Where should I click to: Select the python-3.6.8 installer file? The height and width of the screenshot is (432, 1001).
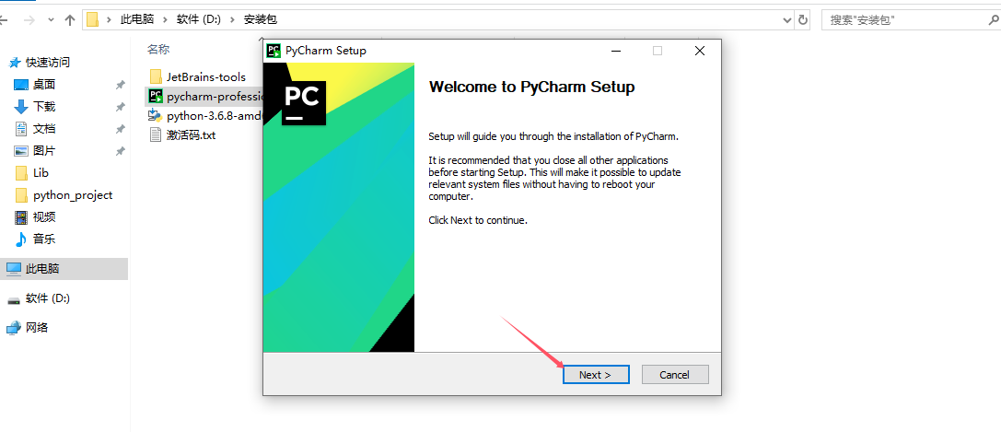pos(214,116)
